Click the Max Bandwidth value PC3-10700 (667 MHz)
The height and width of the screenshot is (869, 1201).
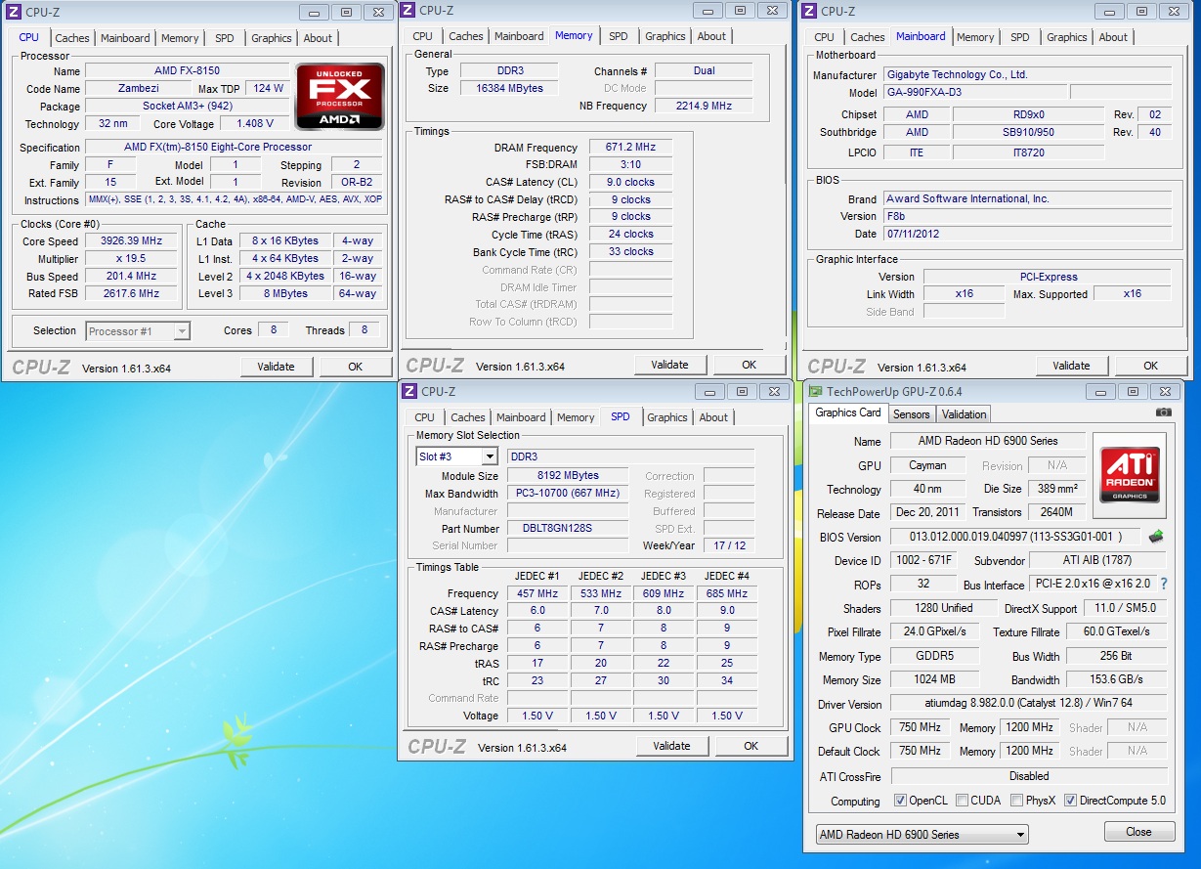coord(568,494)
